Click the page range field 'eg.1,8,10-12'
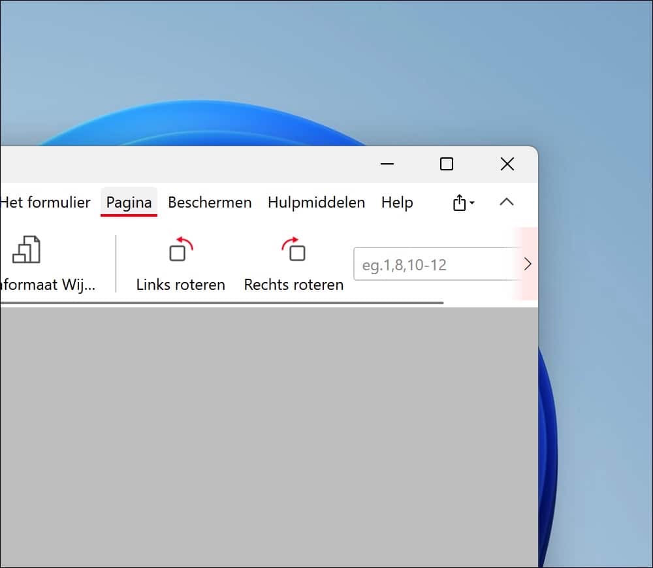This screenshot has width=653, height=568. point(438,264)
